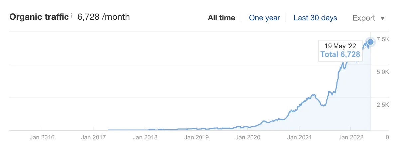Open the Export menu label
This screenshot has height=155, width=399.
[364, 18]
